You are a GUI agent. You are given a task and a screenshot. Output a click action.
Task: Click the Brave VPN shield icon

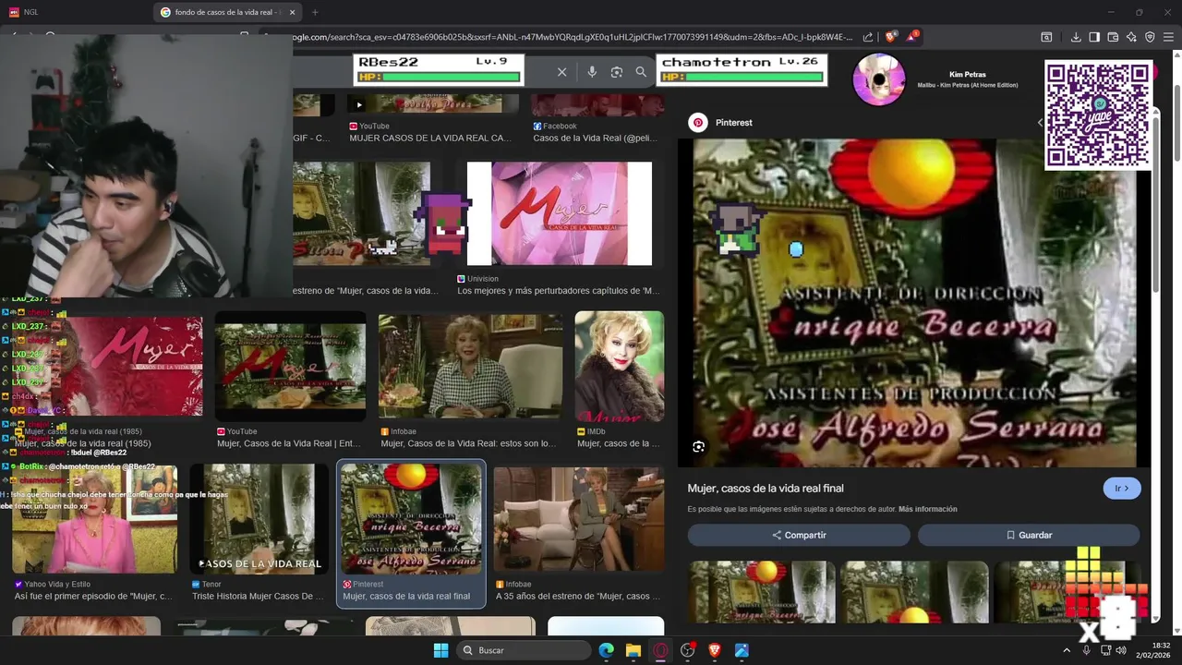(1150, 37)
